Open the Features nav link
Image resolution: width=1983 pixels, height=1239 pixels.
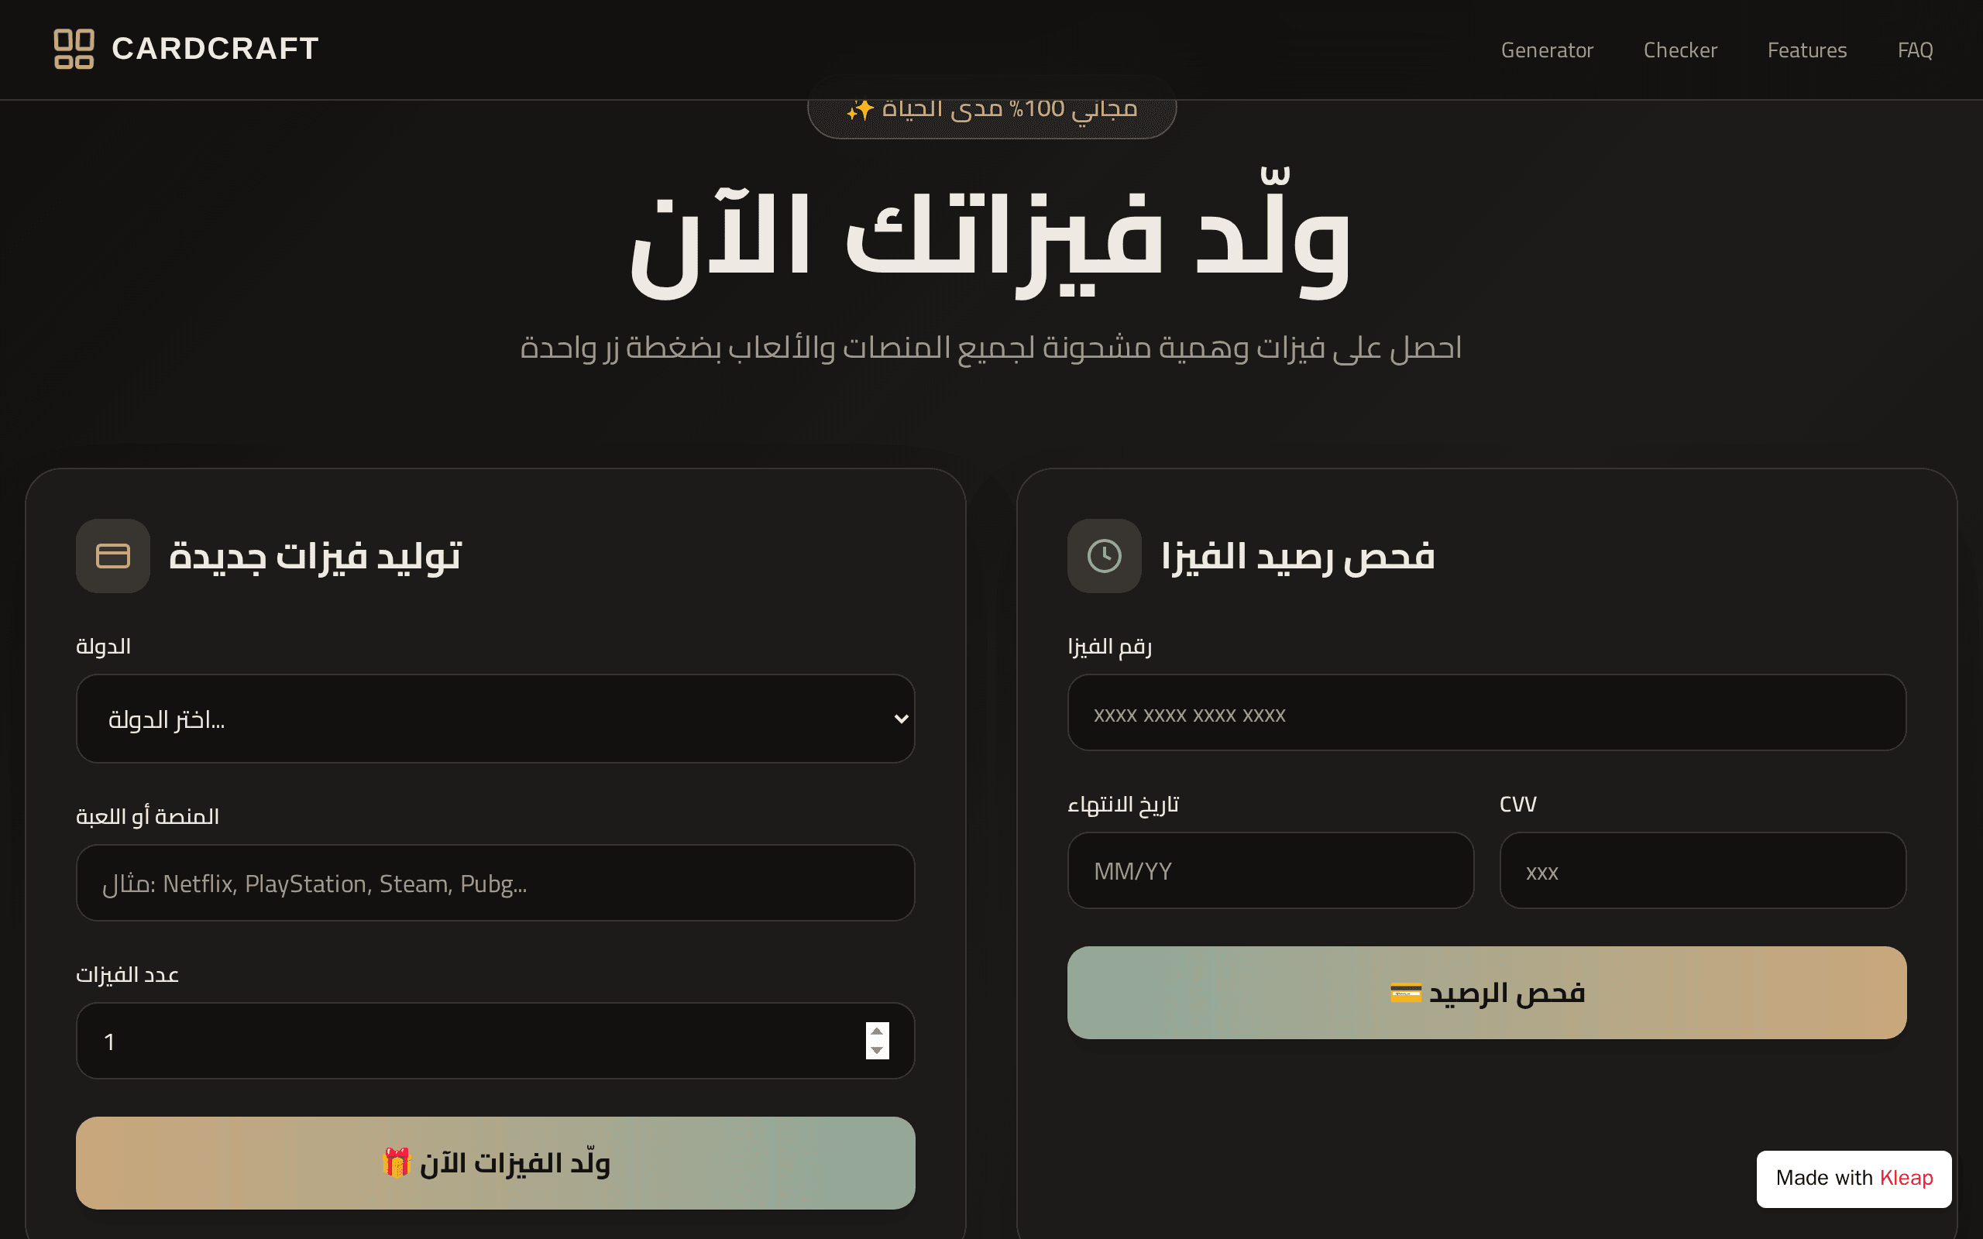[x=1807, y=50]
